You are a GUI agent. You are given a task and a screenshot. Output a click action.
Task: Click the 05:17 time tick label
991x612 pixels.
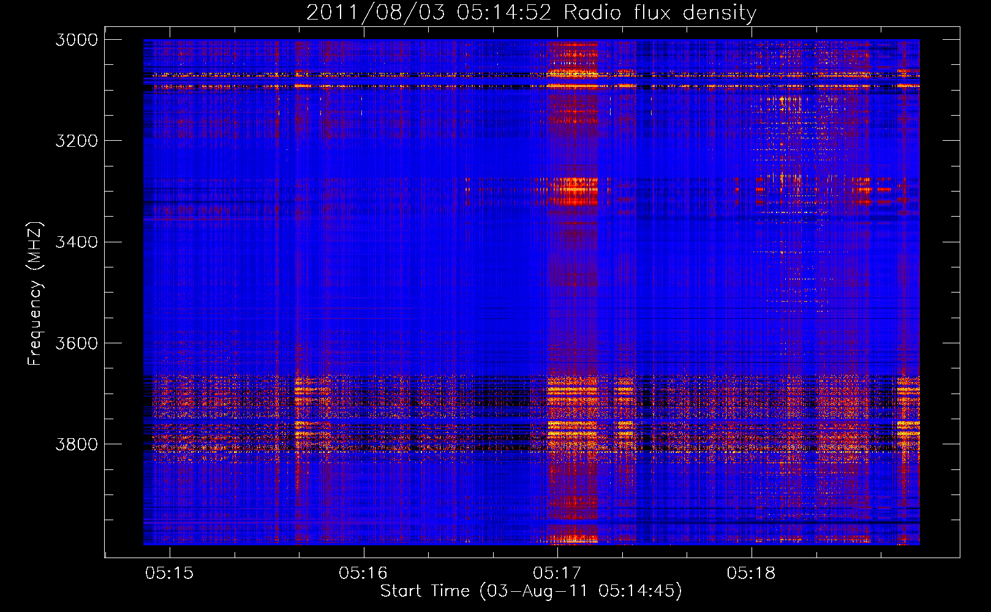pos(557,573)
